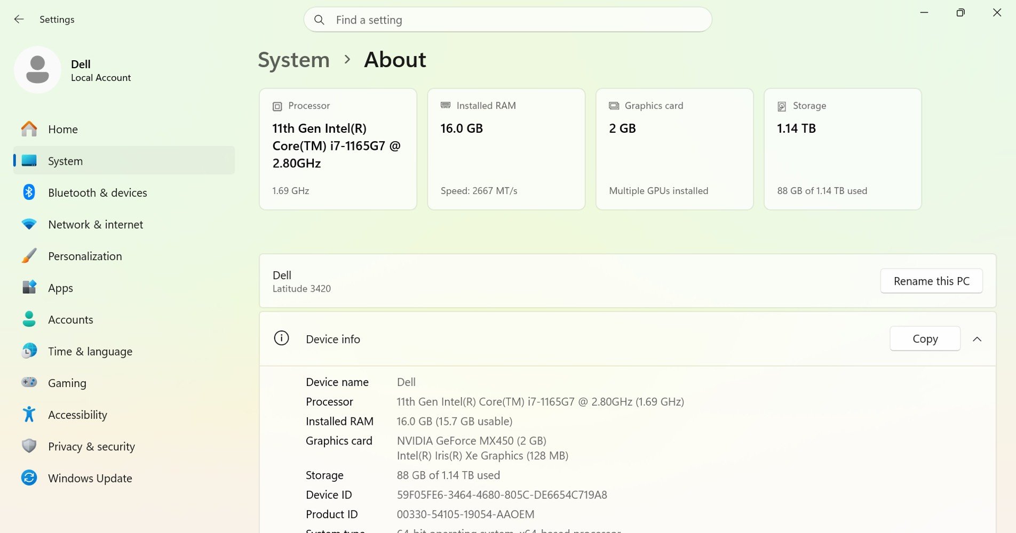The height and width of the screenshot is (533, 1016).
Task: Click the Device info circle-i icon
Action: click(281, 338)
